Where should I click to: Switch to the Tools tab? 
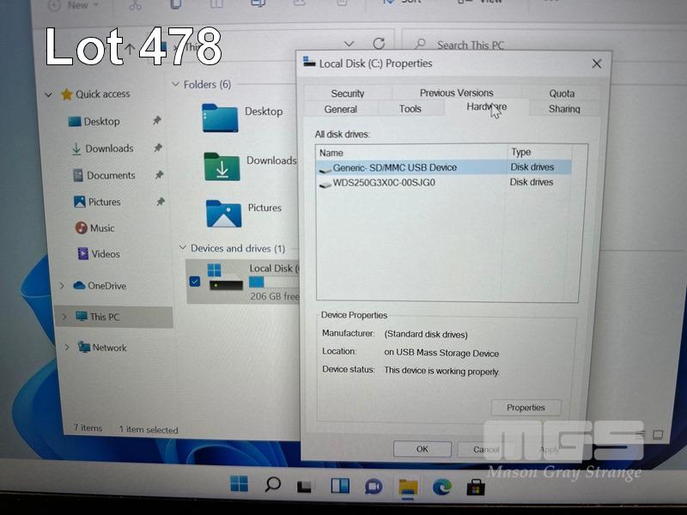(x=410, y=109)
